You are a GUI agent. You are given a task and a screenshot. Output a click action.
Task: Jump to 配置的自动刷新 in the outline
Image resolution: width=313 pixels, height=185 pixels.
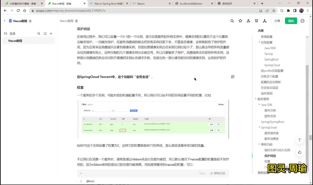[271, 82]
